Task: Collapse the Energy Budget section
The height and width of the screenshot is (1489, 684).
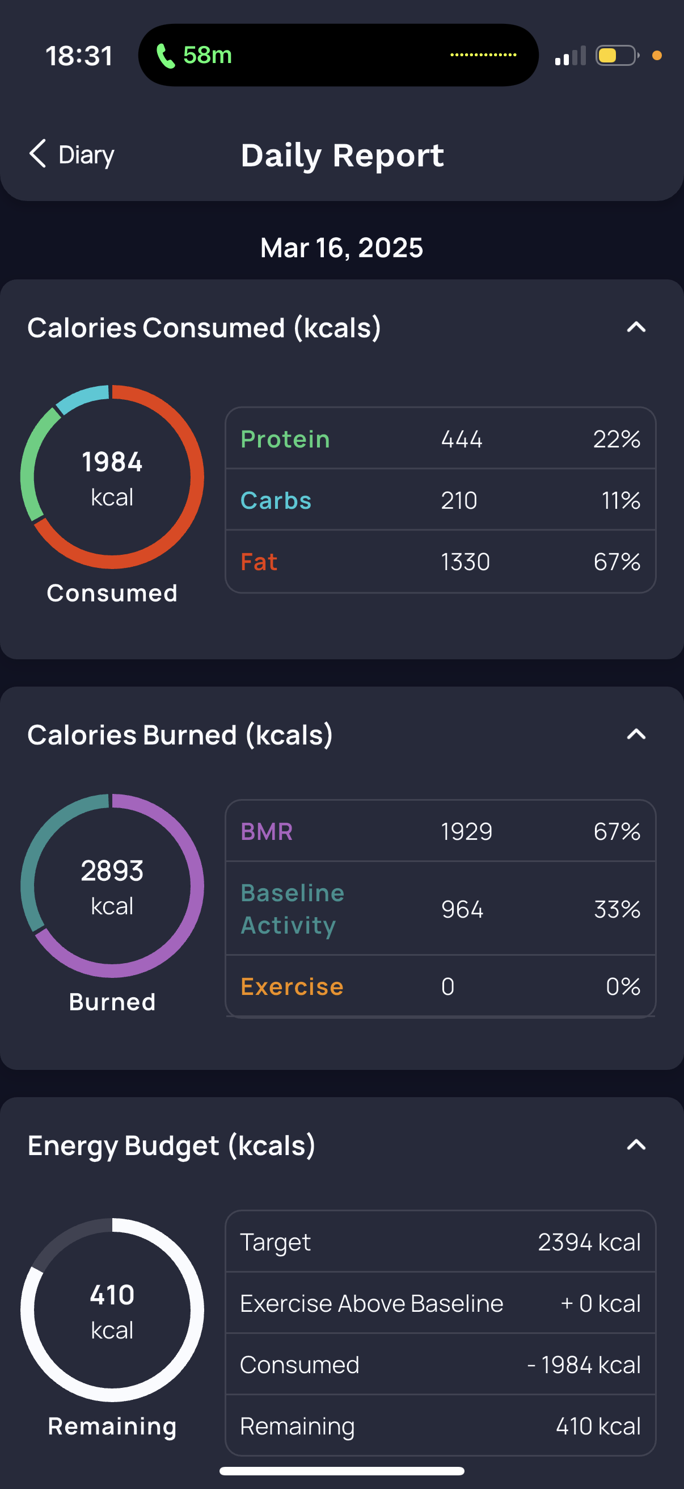Action: pyautogui.click(x=636, y=1144)
